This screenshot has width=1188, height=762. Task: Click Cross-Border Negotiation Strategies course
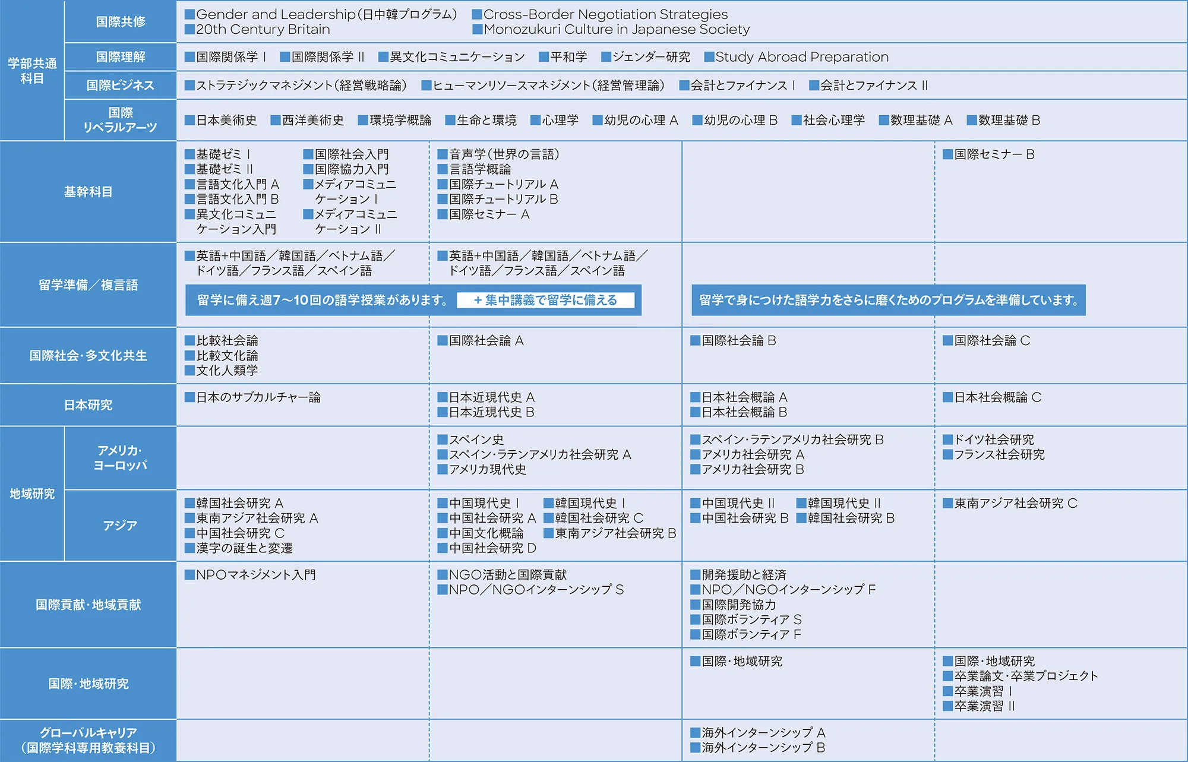(x=600, y=14)
